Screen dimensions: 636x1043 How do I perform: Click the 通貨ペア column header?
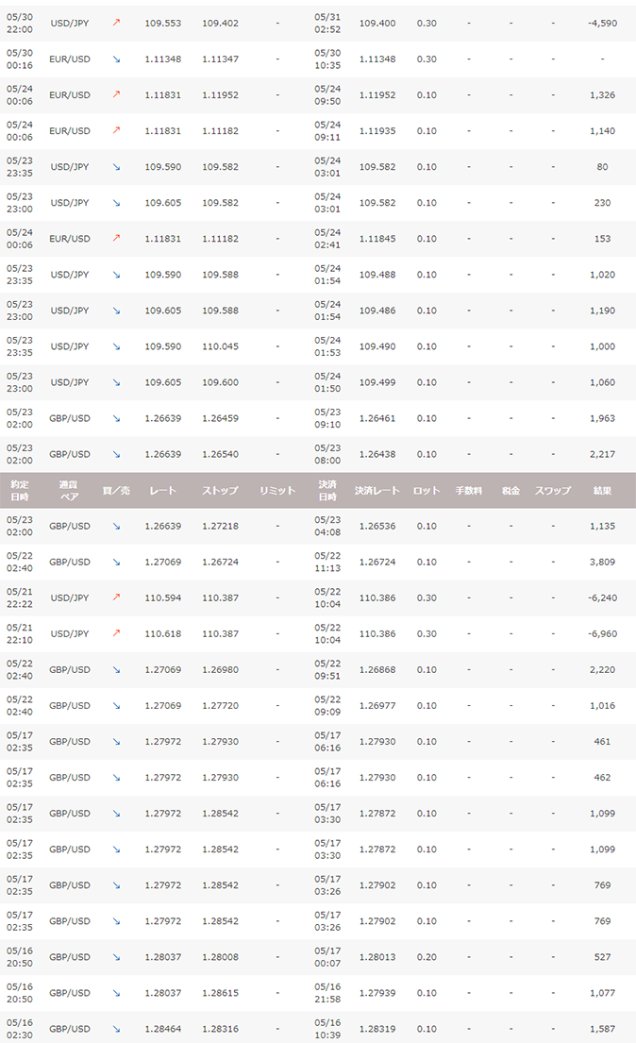coord(69,491)
